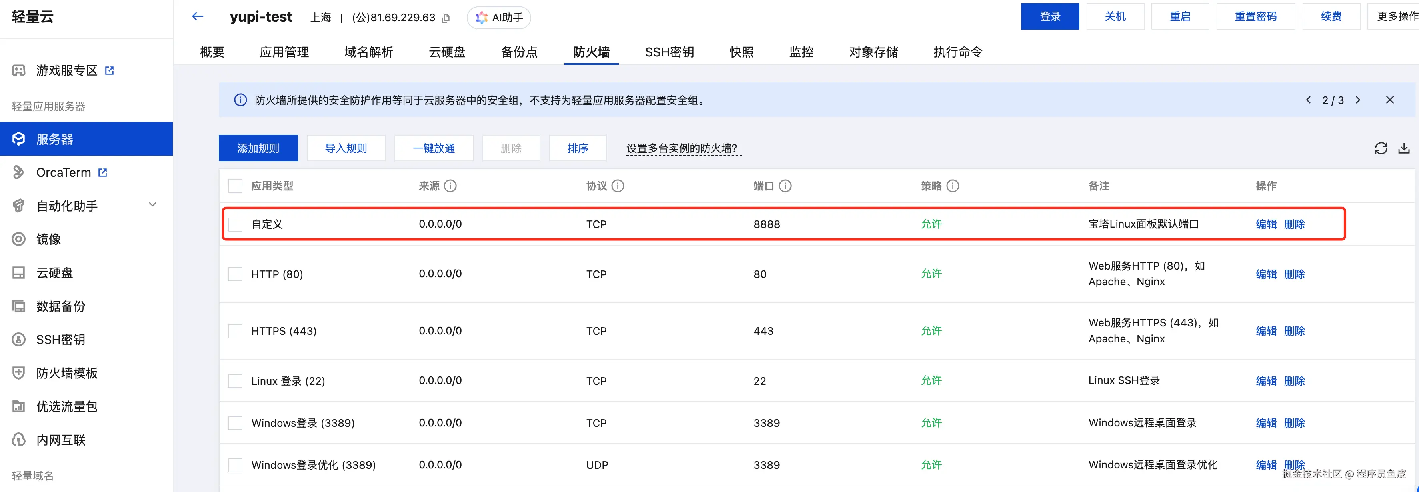
Task: Toggle the select-all checkbox in table header
Action: (235, 186)
